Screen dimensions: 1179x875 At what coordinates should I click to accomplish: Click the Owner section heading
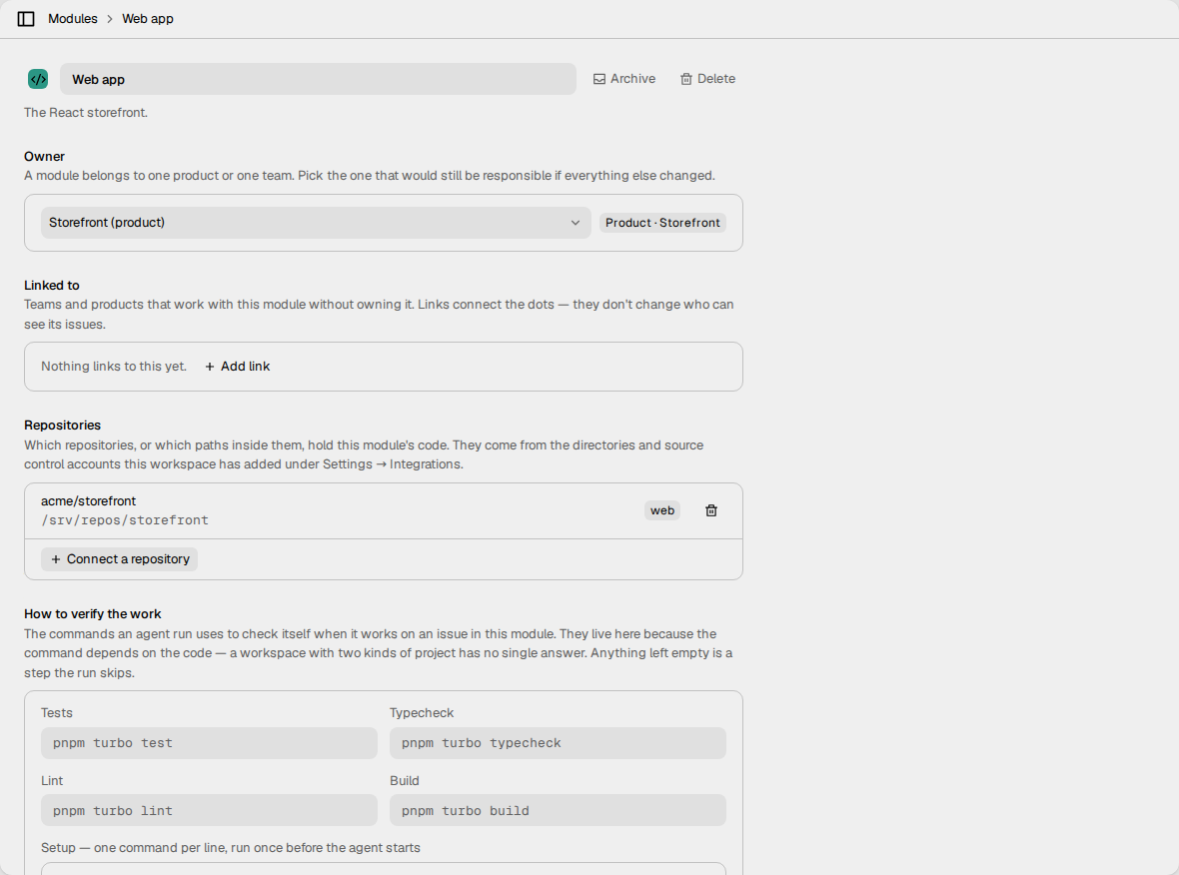(44, 157)
